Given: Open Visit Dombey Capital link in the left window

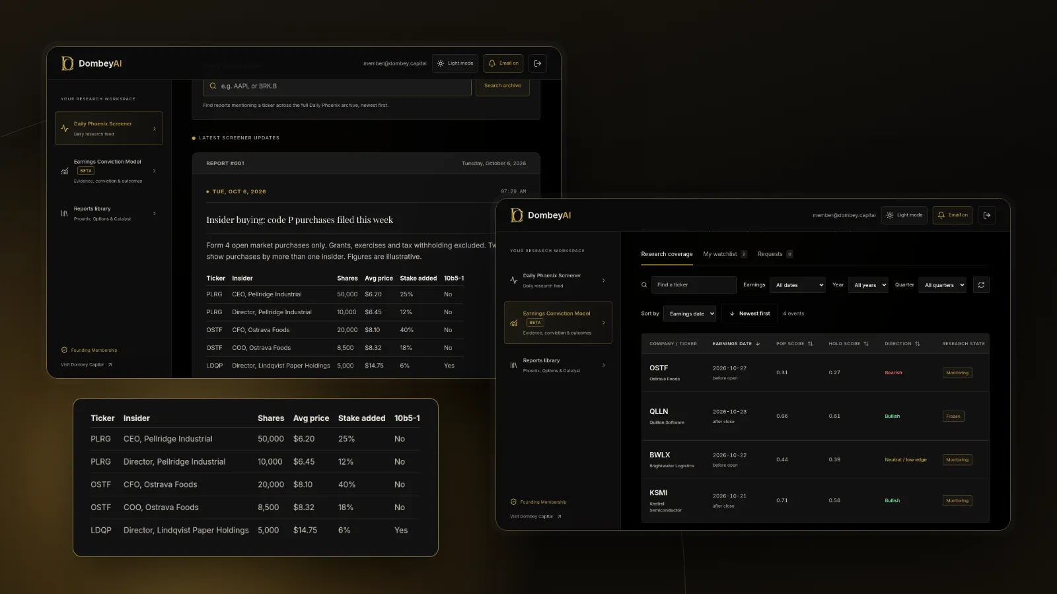Looking at the screenshot, I should pyautogui.click(x=87, y=364).
